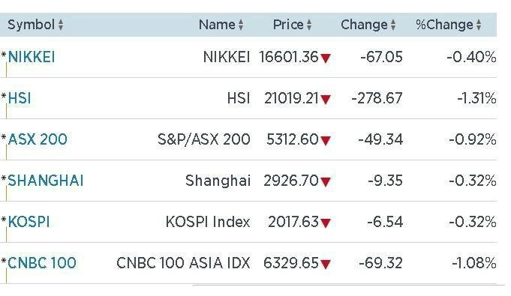Sort table by Symbol column arrows

(x=61, y=25)
